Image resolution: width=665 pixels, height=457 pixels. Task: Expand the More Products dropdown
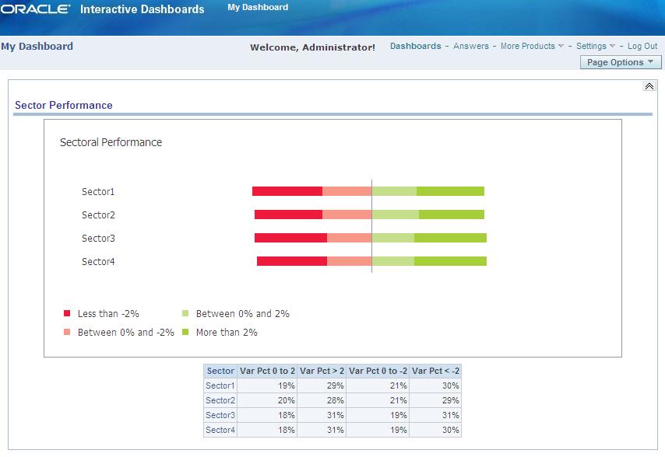[532, 46]
